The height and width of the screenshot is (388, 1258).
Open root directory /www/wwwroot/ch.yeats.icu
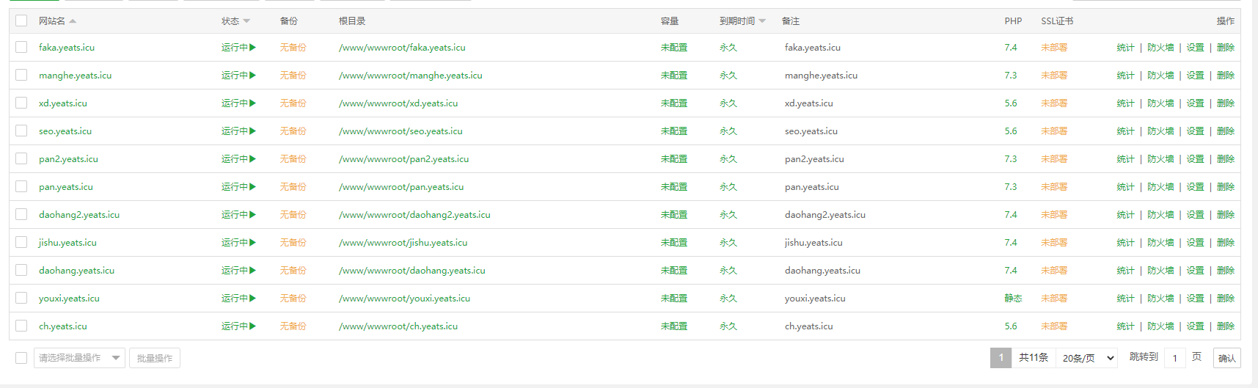point(398,326)
